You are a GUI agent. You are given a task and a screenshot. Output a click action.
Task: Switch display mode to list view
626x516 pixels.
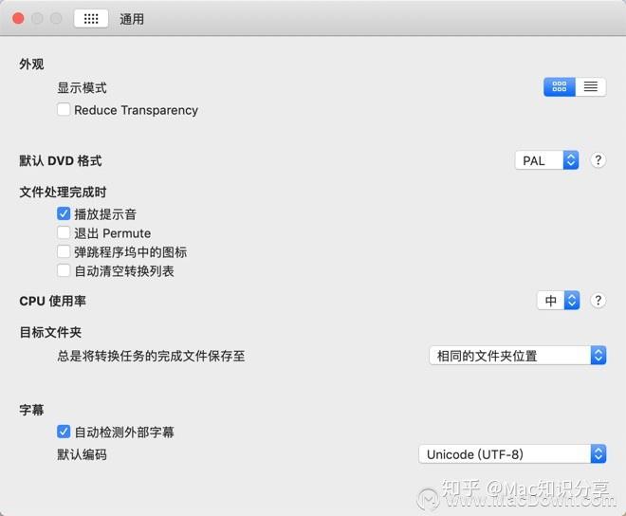click(591, 86)
